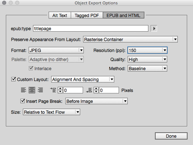Click the space before icon
The image size is (193, 145).
53,90
